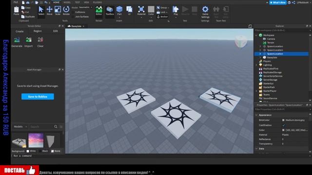Click the new file icon in the quick access bar

point(23,2)
